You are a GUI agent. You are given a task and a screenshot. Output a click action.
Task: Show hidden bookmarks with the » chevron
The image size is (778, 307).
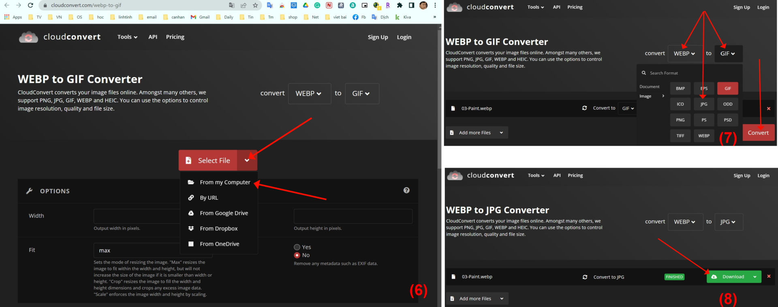coord(435,17)
